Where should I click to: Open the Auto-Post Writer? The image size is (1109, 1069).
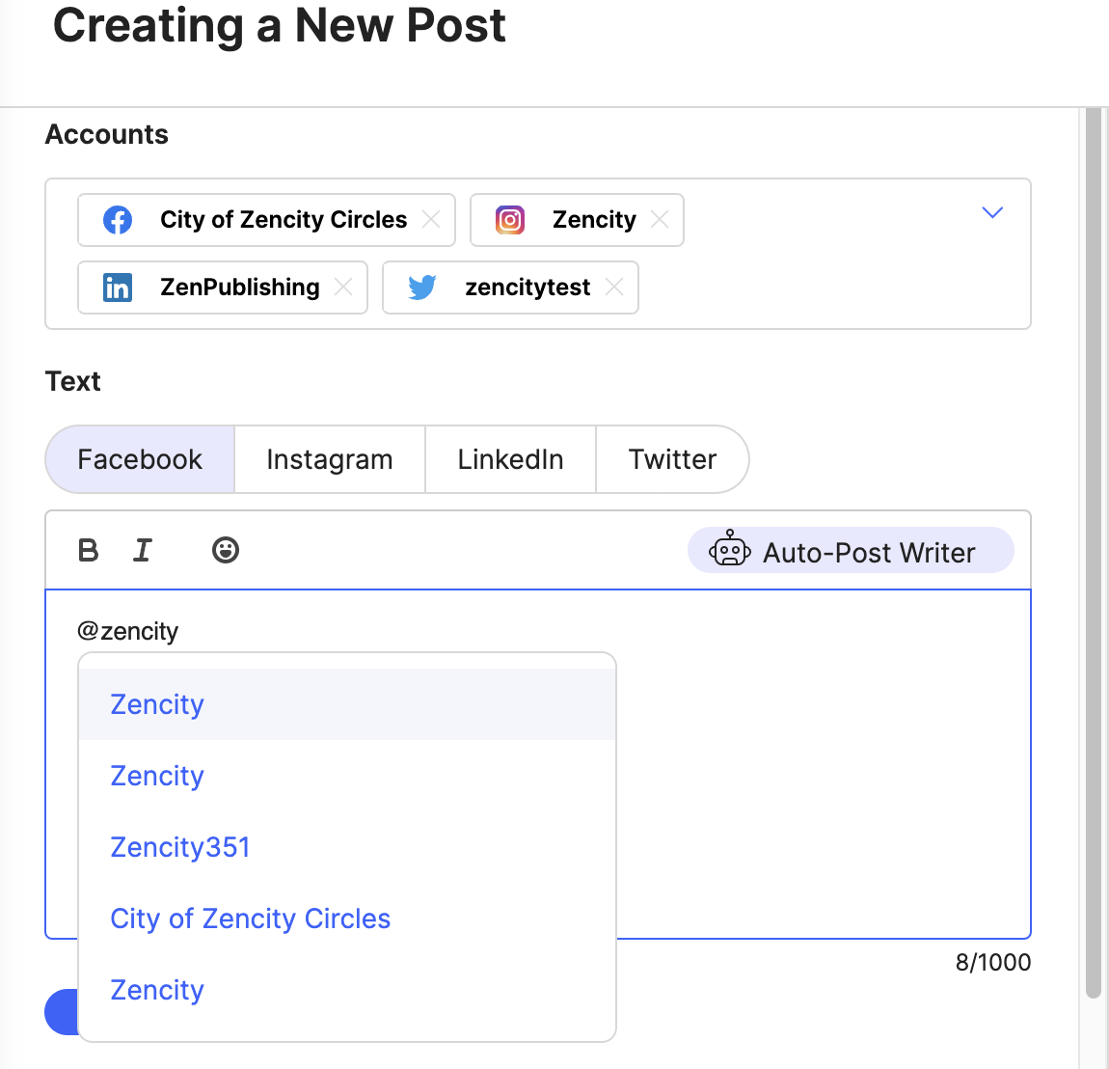pyautogui.click(x=851, y=550)
